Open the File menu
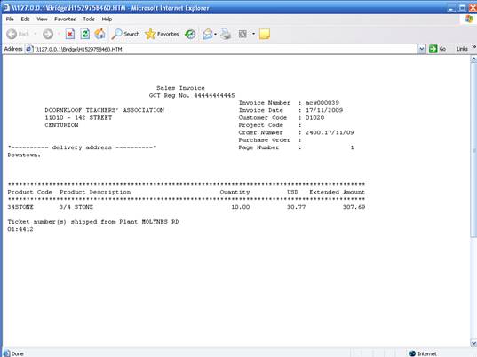This screenshot has height=357, width=477. (x=10, y=20)
